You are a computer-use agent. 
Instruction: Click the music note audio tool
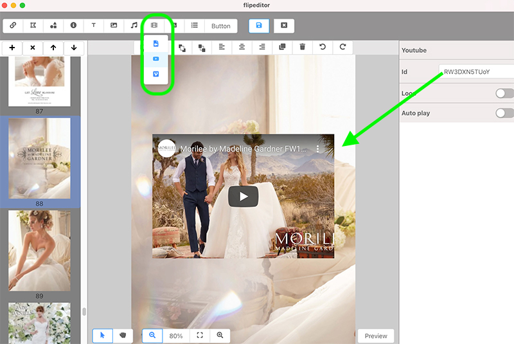(134, 26)
